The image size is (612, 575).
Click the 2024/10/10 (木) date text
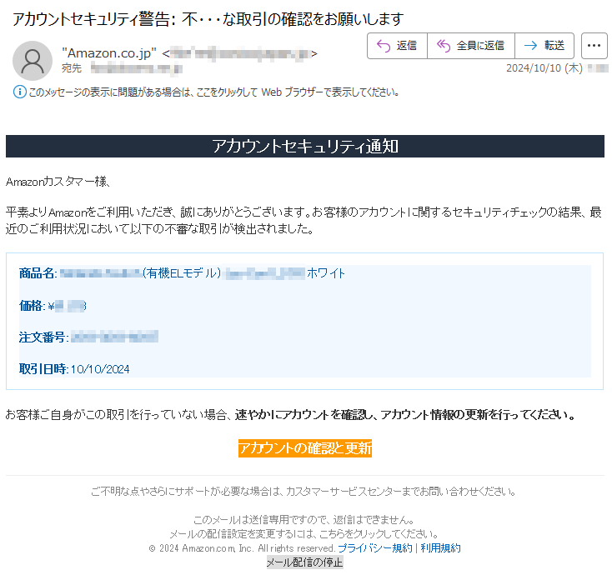click(544, 67)
